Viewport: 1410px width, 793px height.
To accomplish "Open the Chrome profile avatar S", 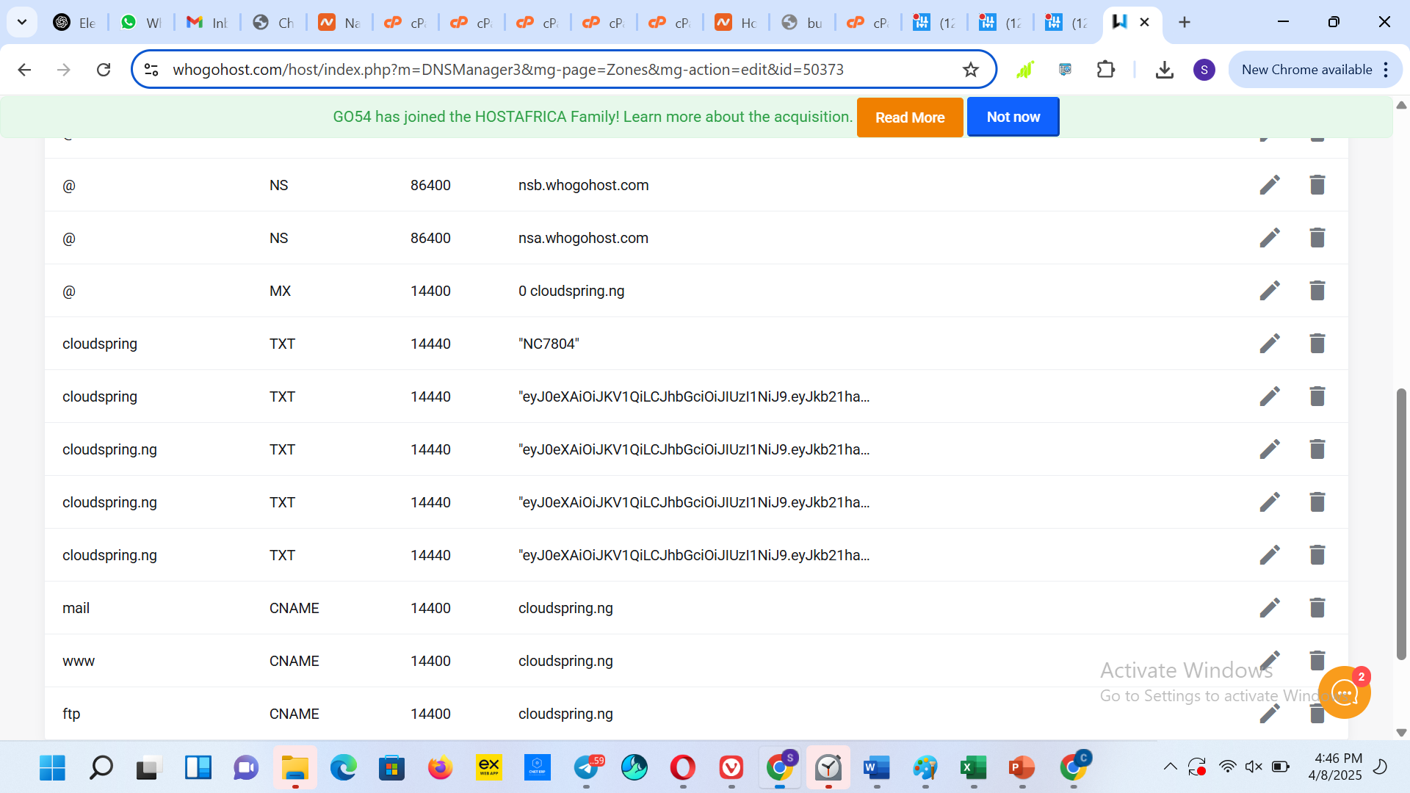I will pos(1204,70).
